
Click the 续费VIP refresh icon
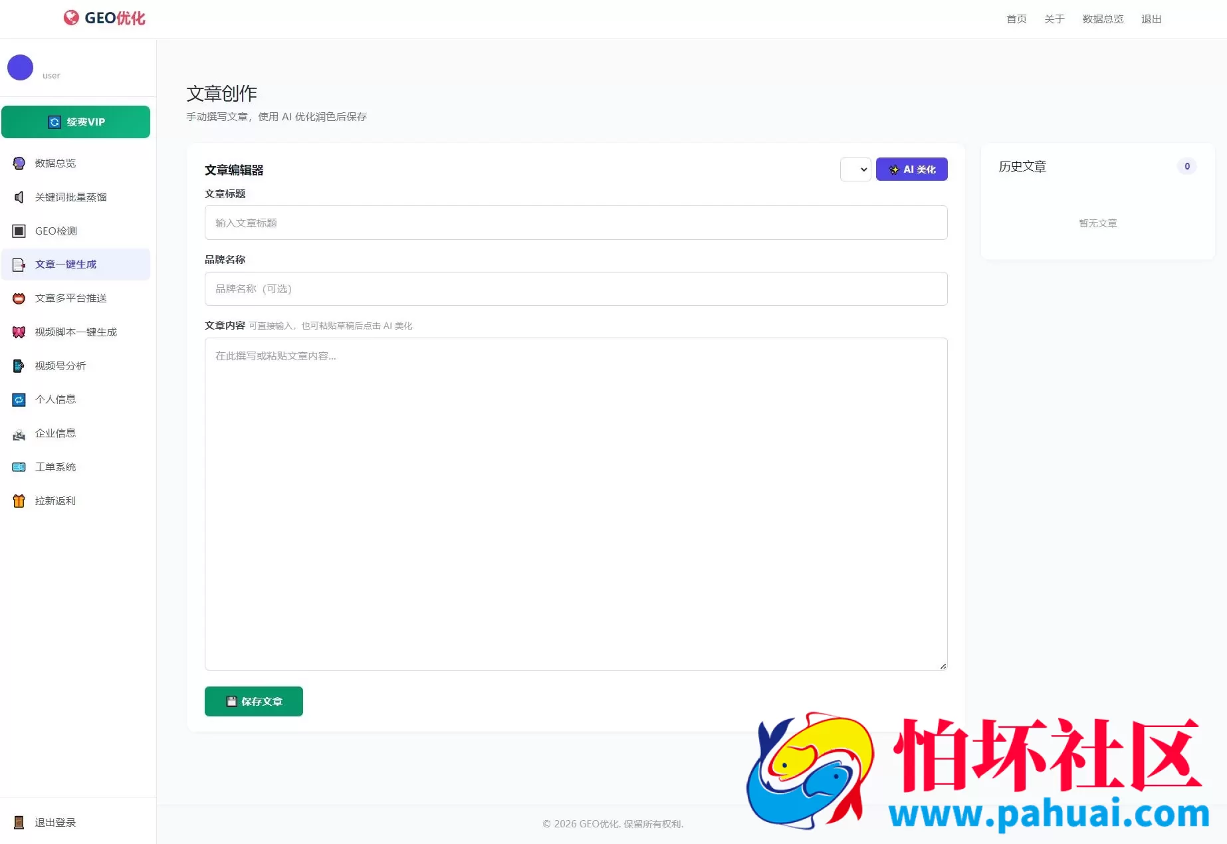[x=55, y=122]
